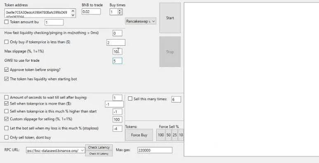This screenshot has width=319, height=163.
Task: Force sell 25 percent of tokens
Action: tap(175, 135)
